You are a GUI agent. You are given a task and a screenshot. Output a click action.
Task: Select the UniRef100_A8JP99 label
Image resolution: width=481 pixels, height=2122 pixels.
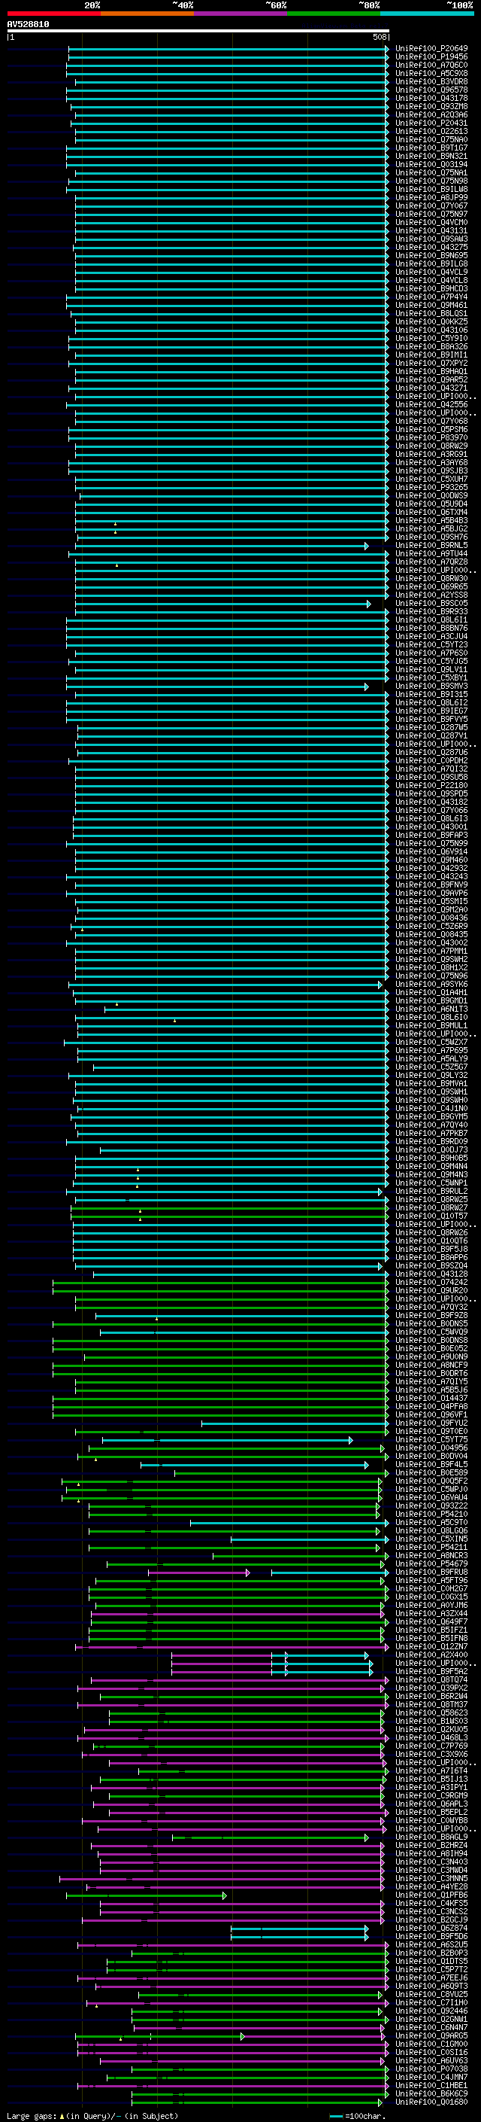pos(431,198)
